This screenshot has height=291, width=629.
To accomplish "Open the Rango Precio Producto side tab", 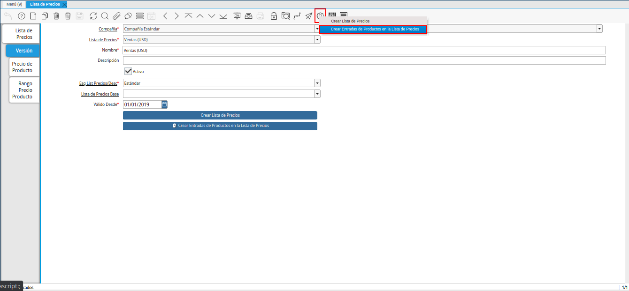I will (23, 90).
